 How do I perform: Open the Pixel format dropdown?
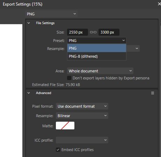(x=82, y=106)
